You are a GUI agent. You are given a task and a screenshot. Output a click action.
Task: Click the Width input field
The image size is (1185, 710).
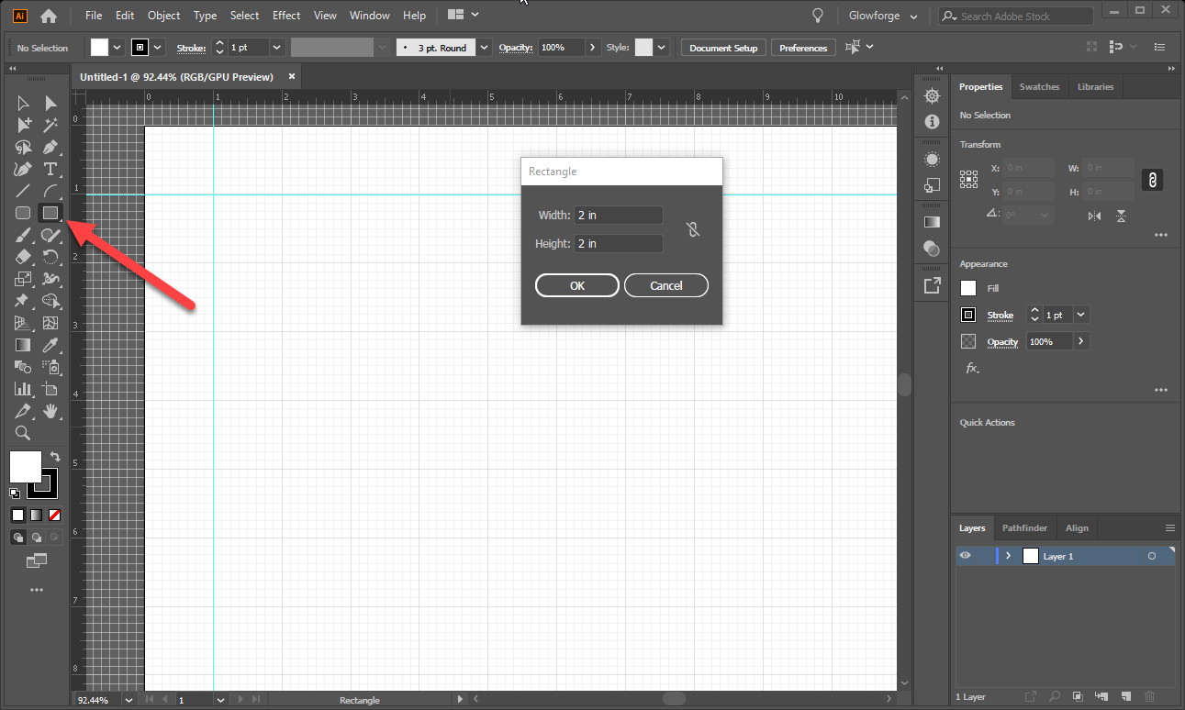pos(619,216)
